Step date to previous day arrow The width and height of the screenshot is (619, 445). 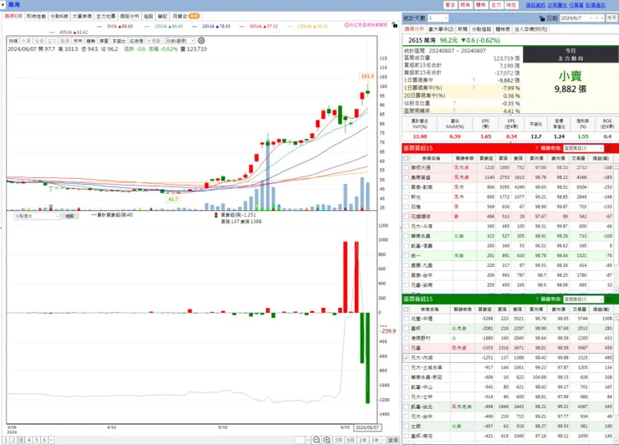596,18
